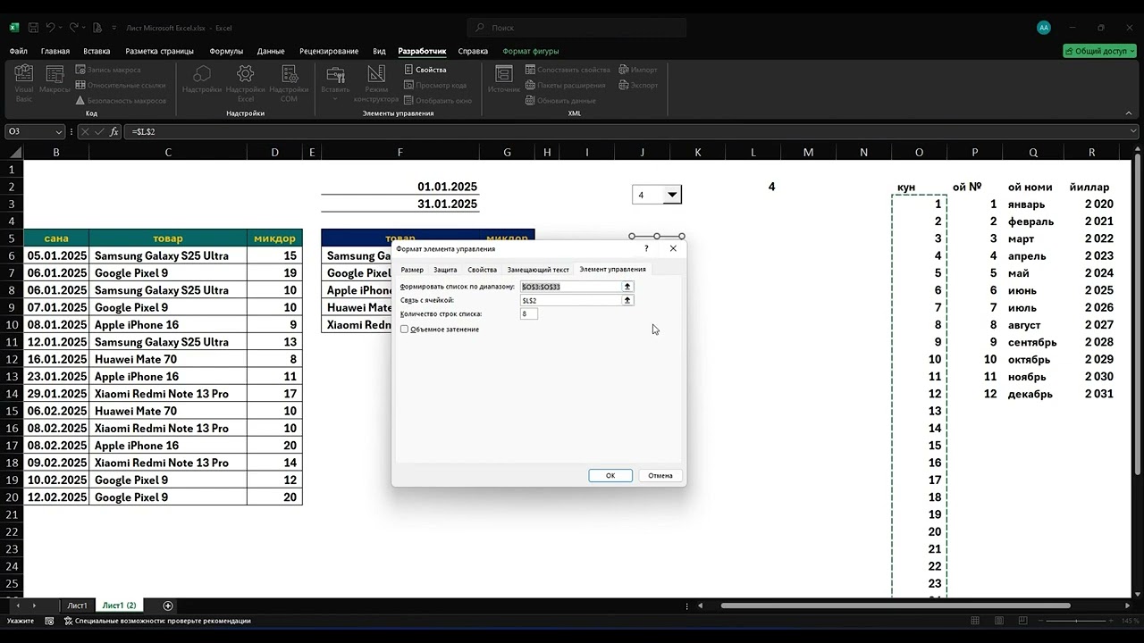Switch to the Свойства dialog tab
Viewport: 1144px width, 643px height.
coord(482,269)
